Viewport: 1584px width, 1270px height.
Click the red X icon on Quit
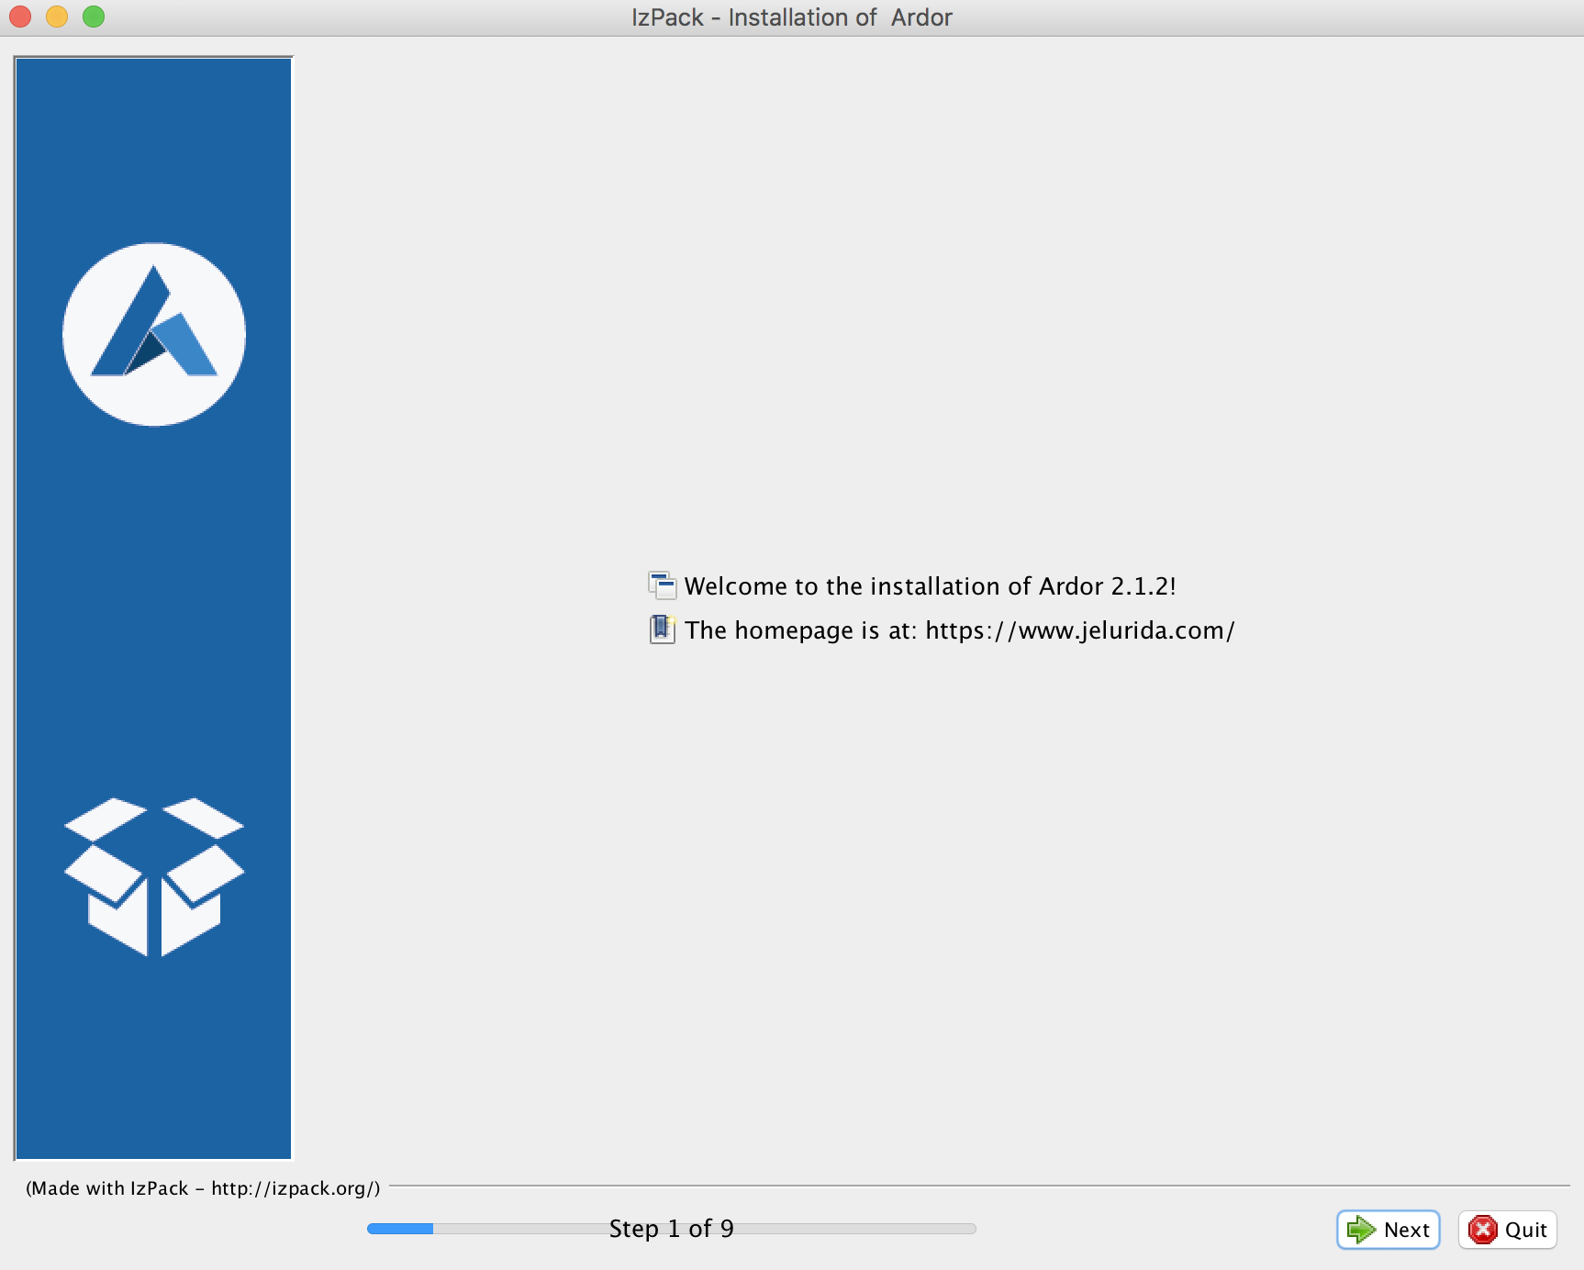point(1482,1230)
